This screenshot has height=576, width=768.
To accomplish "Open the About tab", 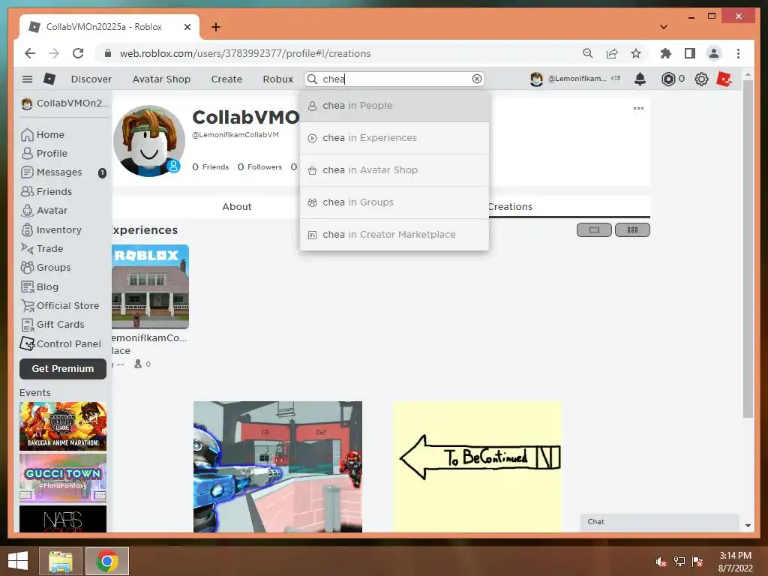I will click(x=236, y=207).
